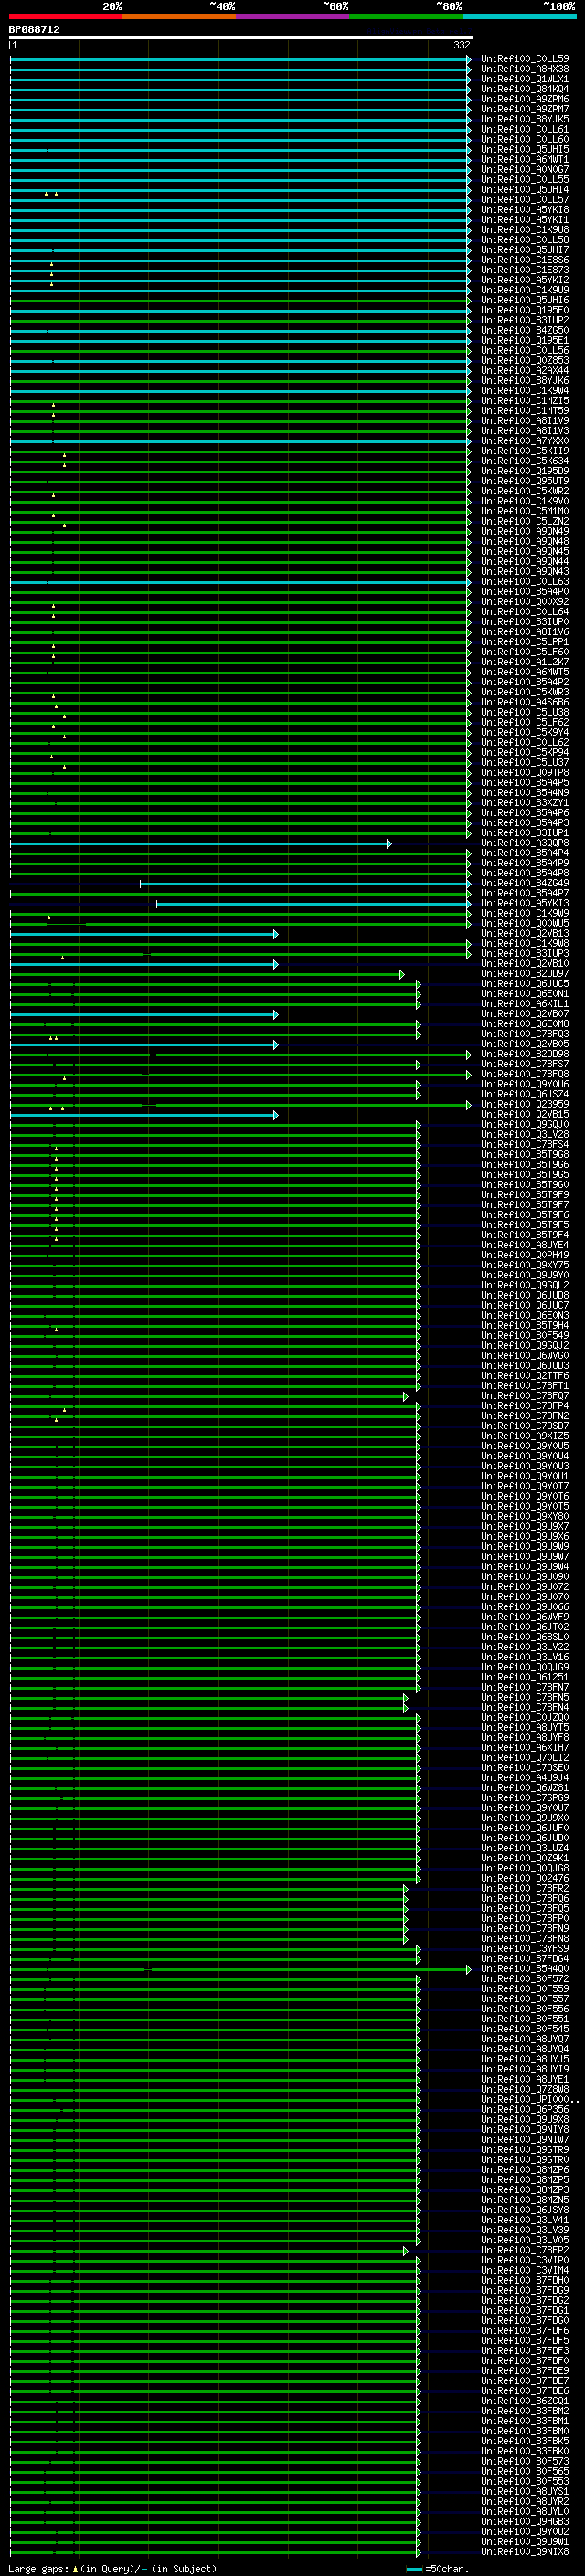This screenshot has height=2576, width=585.
Task: Open hit UniRef100_C0LL59
Action: pyautogui.click(x=525, y=59)
